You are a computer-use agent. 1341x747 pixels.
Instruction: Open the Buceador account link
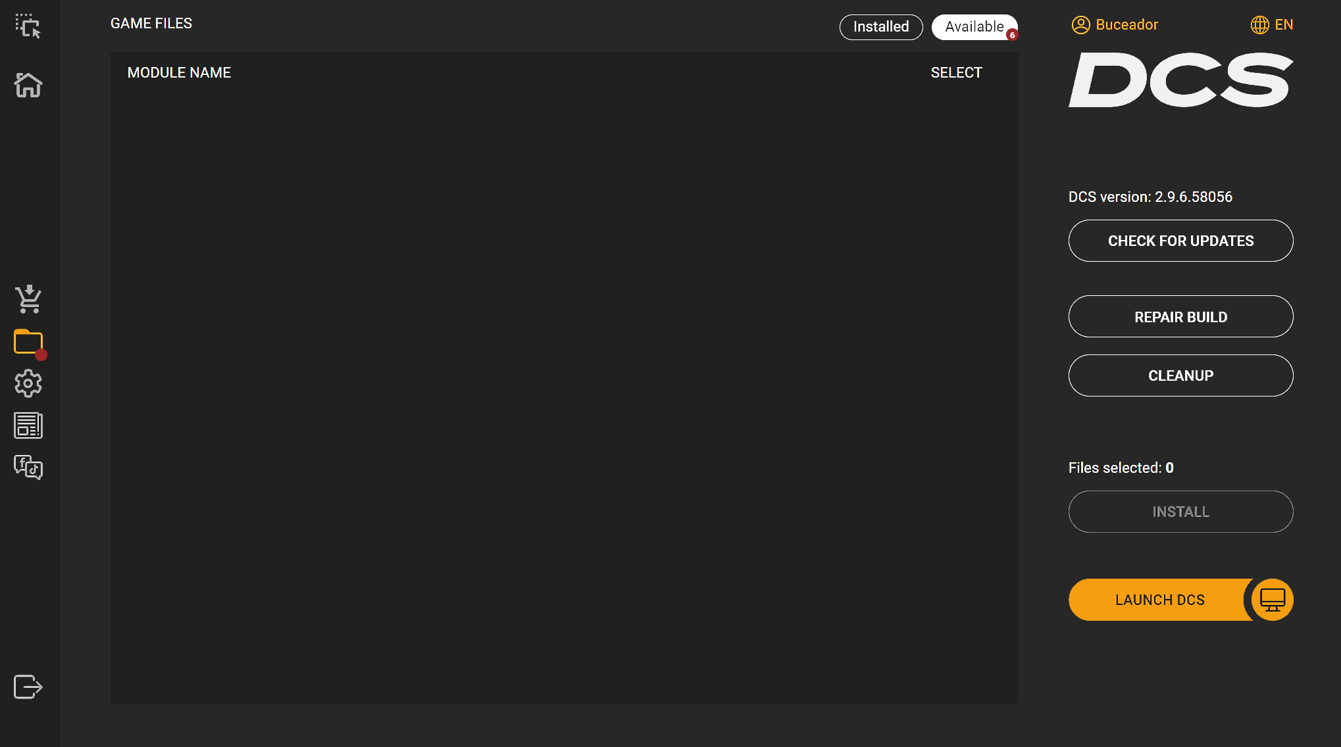(x=1126, y=25)
